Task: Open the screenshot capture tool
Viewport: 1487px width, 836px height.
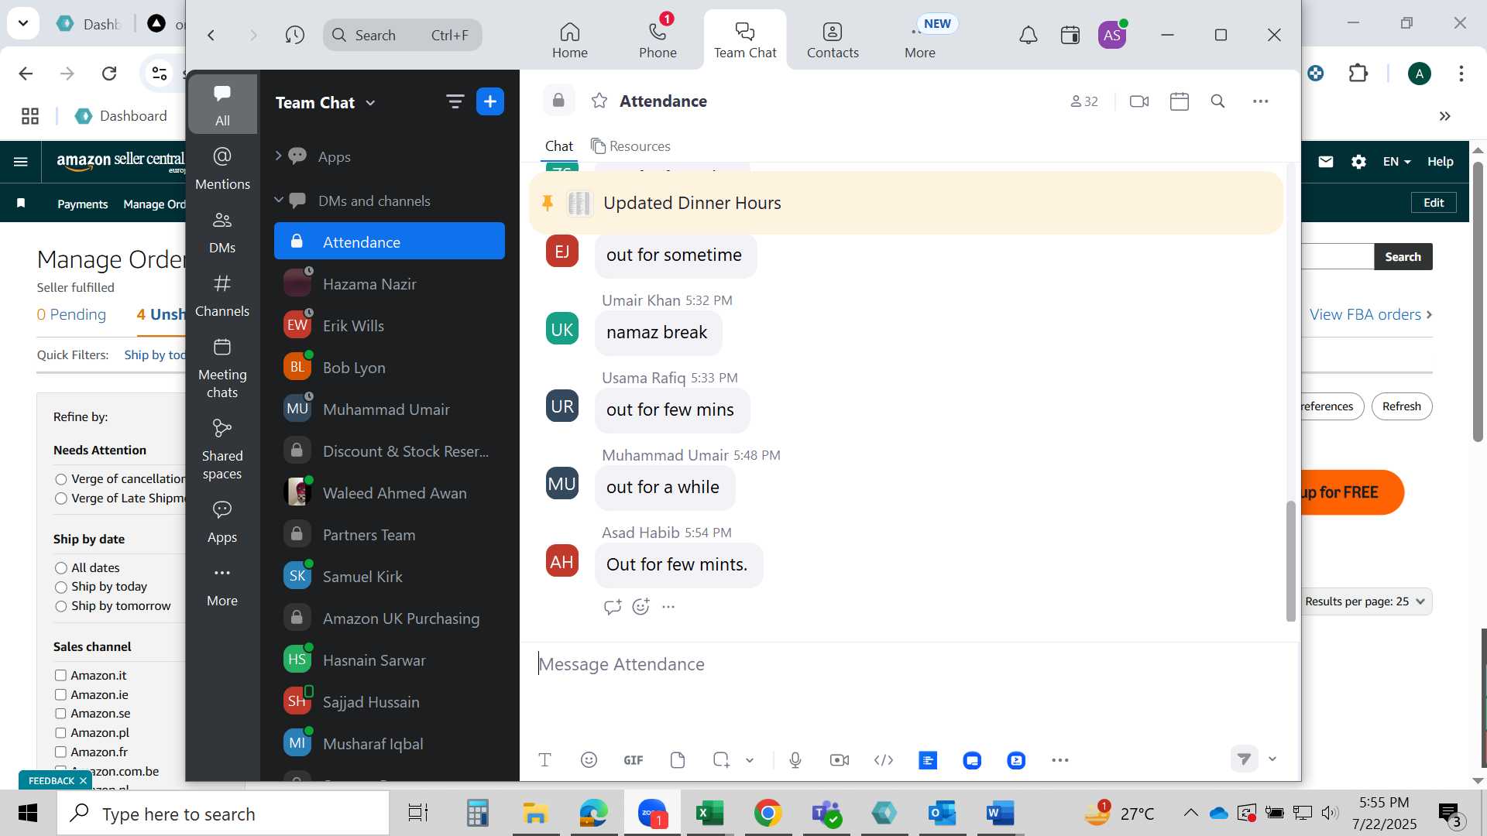Action: pos(721,760)
